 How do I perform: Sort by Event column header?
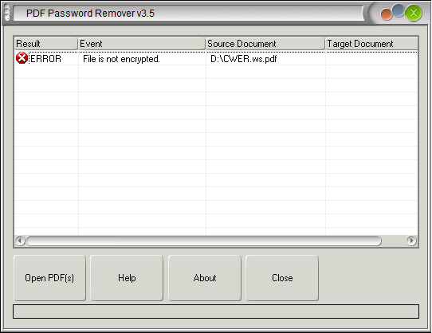coord(142,44)
